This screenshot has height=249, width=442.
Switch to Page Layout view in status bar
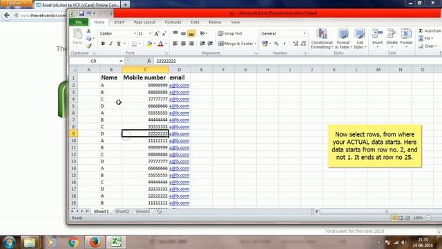pyautogui.click(x=401, y=218)
